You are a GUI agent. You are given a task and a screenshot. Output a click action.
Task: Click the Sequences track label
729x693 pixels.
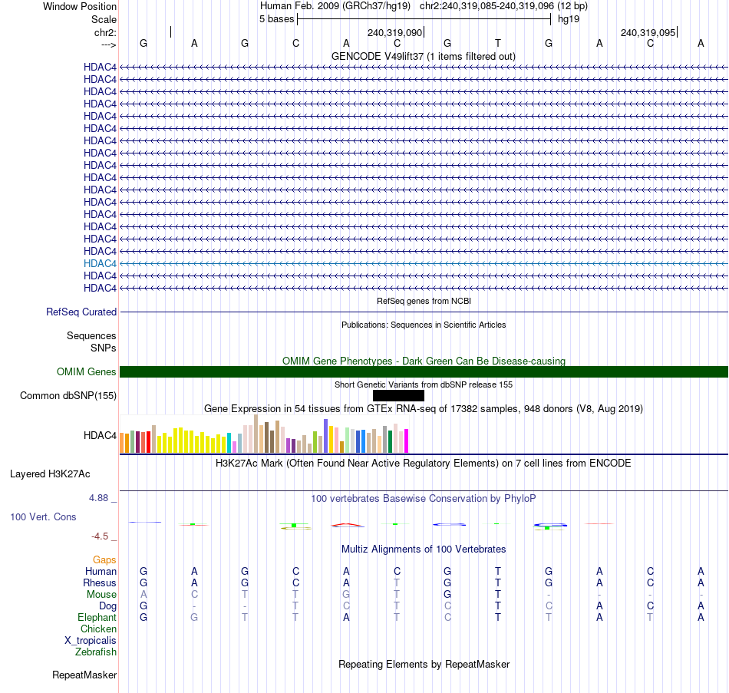[x=91, y=336]
